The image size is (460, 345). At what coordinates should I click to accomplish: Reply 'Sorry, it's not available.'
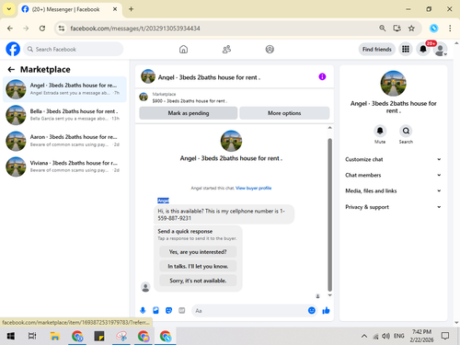click(x=198, y=281)
